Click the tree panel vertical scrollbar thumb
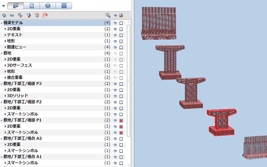The width and height of the screenshot is (267, 167). 128,81
